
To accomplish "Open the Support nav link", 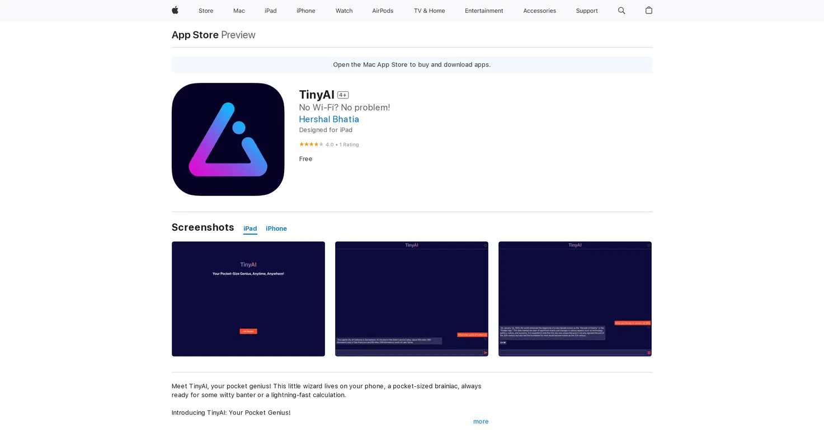I will (x=587, y=11).
